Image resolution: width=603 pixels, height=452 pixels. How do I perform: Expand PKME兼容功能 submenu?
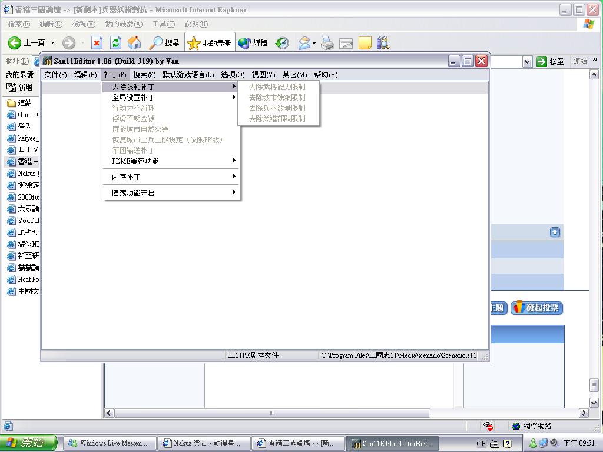(x=171, y=161)
